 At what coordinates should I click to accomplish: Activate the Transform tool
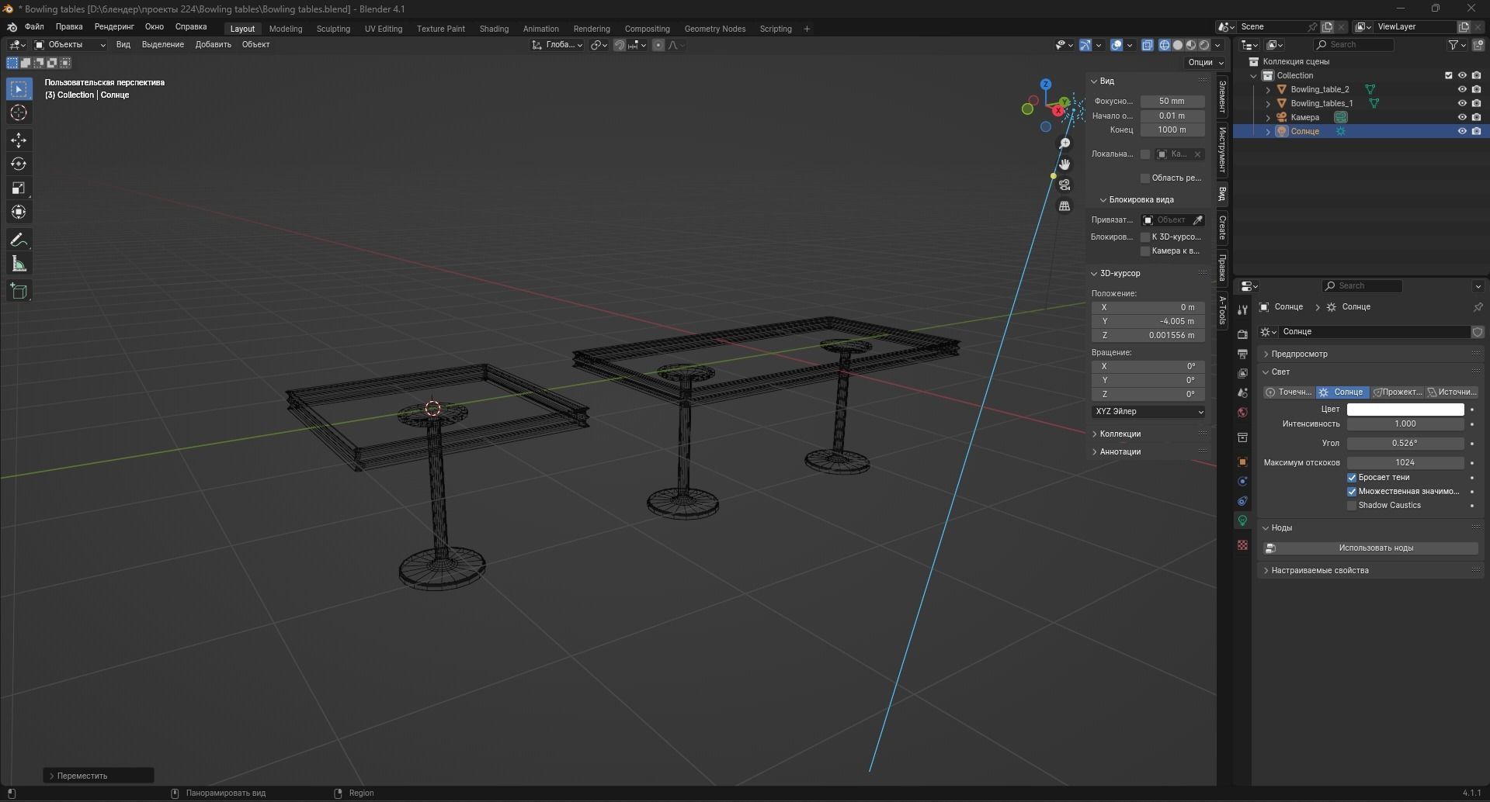point(19,212)
